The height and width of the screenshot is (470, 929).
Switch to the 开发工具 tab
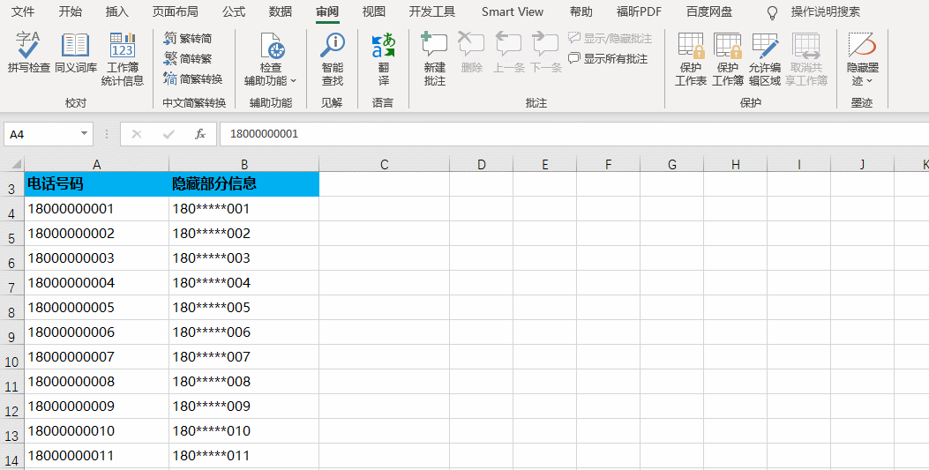click(x=432, y=11)
